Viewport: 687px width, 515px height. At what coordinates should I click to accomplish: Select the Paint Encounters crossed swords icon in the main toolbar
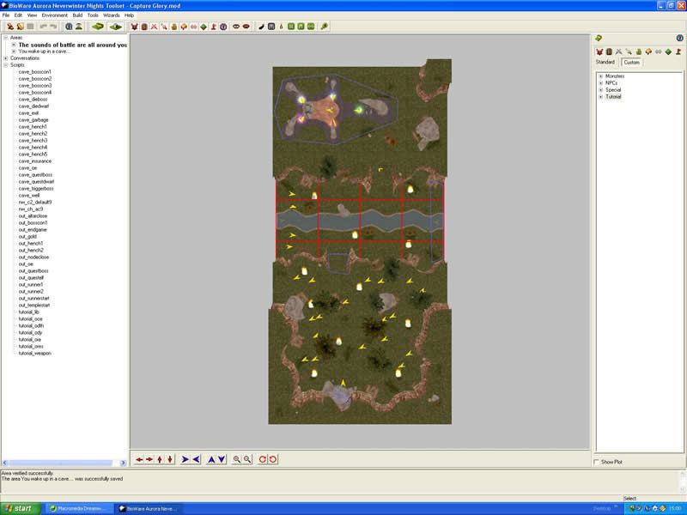pos(155,27)
